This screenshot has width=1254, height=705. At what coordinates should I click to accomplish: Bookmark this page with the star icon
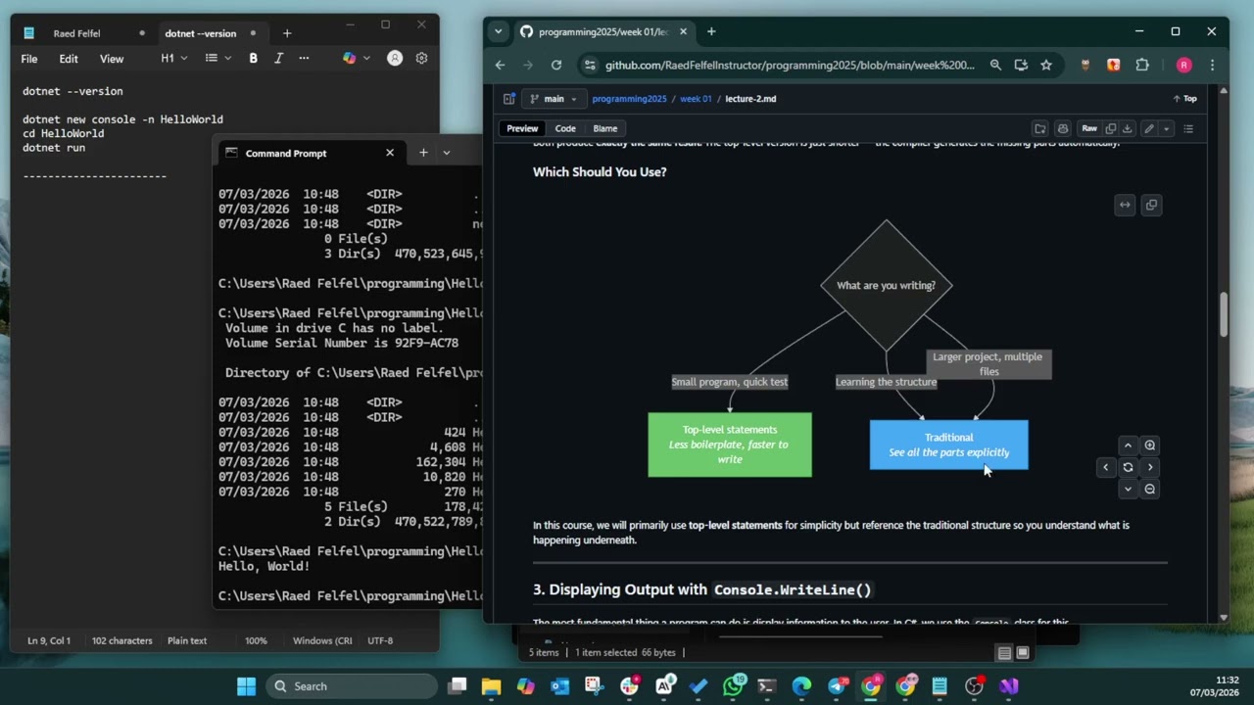pos(1046,66)
